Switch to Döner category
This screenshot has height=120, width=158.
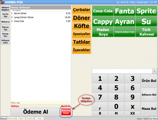tap(82, 18)
